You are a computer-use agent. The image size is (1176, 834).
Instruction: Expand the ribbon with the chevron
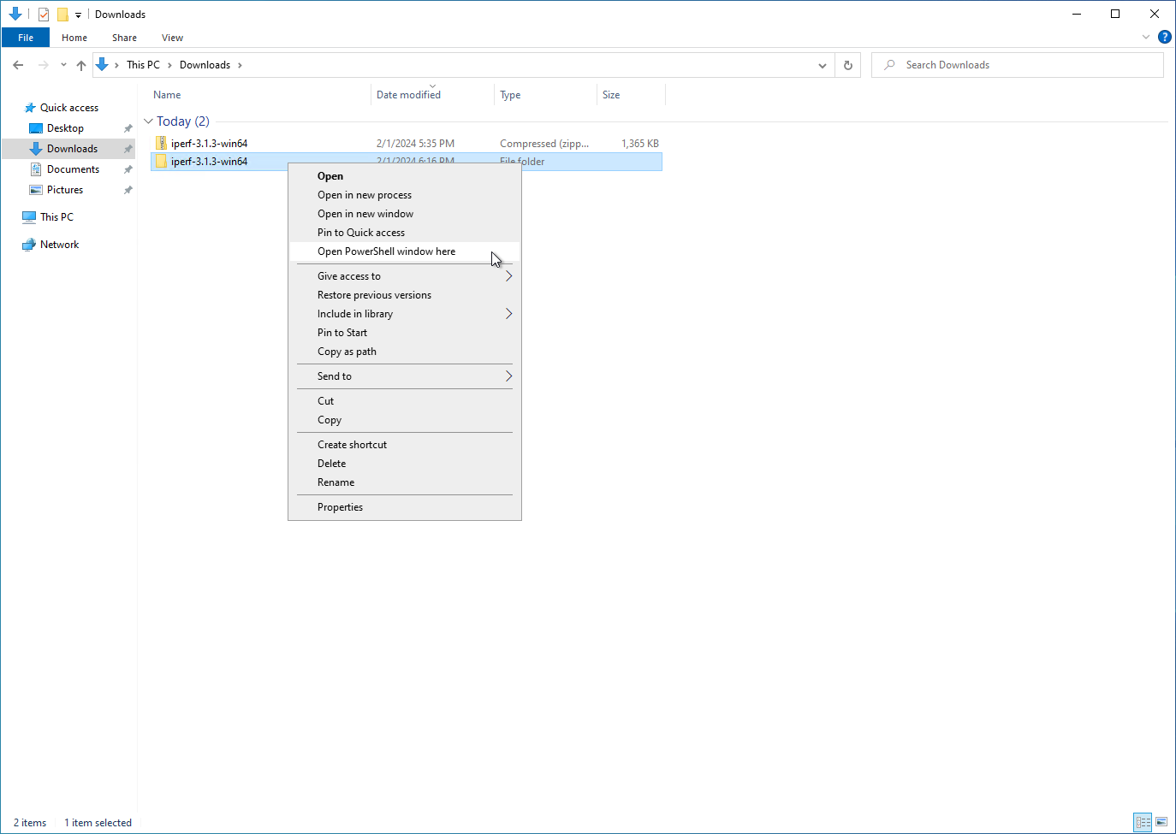pyautogui.click(x=1146, y=37)
